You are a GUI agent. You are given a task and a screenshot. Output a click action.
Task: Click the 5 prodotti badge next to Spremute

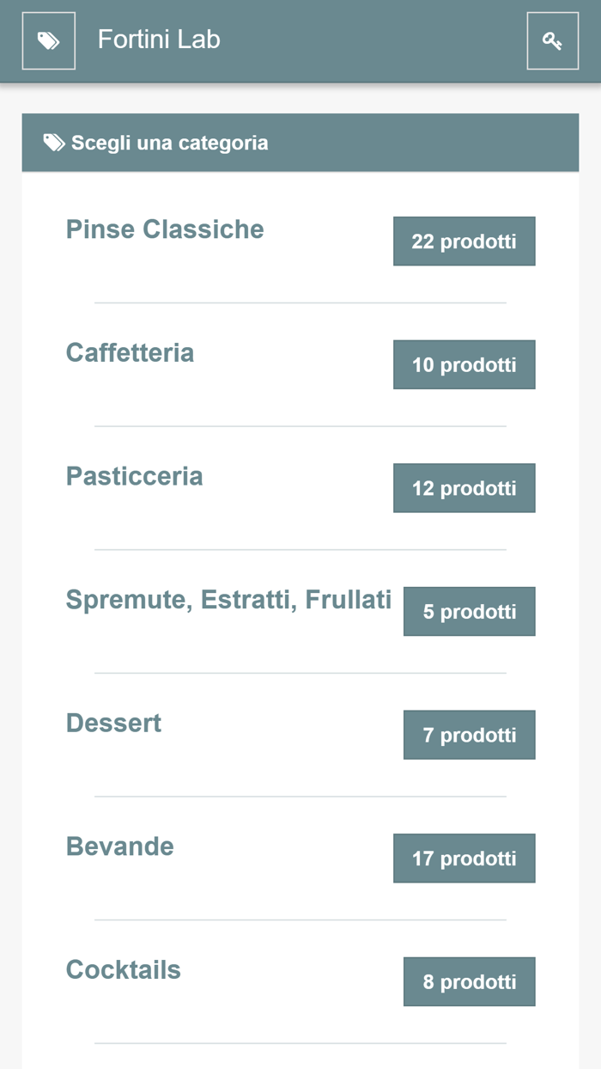point(469,611)
